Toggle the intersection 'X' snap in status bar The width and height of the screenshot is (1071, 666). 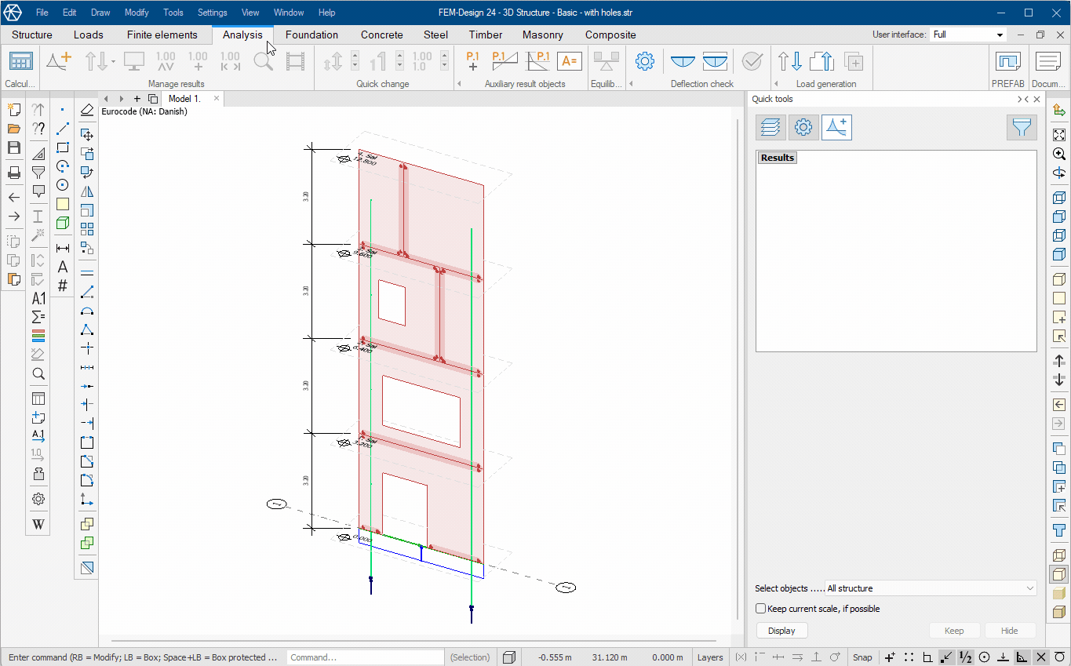[x=1041, y=657]
